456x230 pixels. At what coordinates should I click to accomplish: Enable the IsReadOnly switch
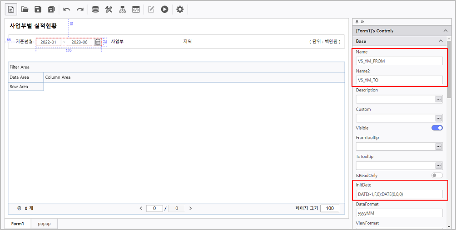(x=437, y=175)
